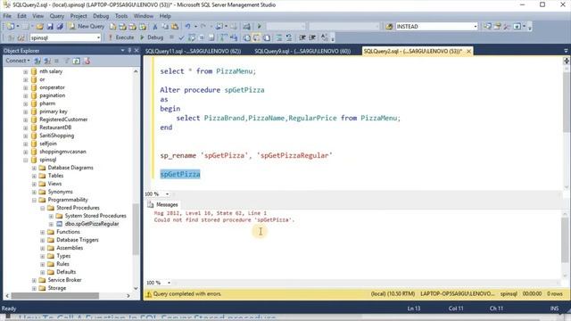Viewport: 571px width, 321px height.
Task: Close the SQLQuery2.sql tab
Action: pos(468,52)
